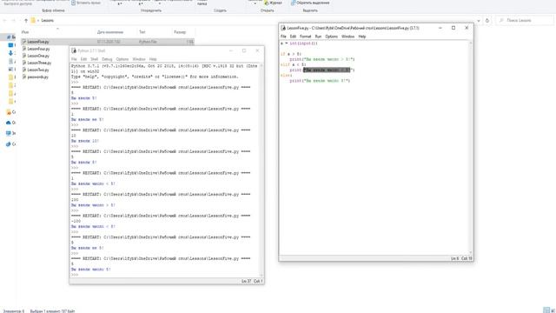Select LessonFour.py file icon in Explorer

[x=24, y=49]
